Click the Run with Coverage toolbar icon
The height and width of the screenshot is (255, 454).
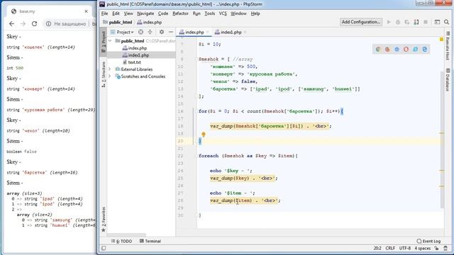point(406,22)
